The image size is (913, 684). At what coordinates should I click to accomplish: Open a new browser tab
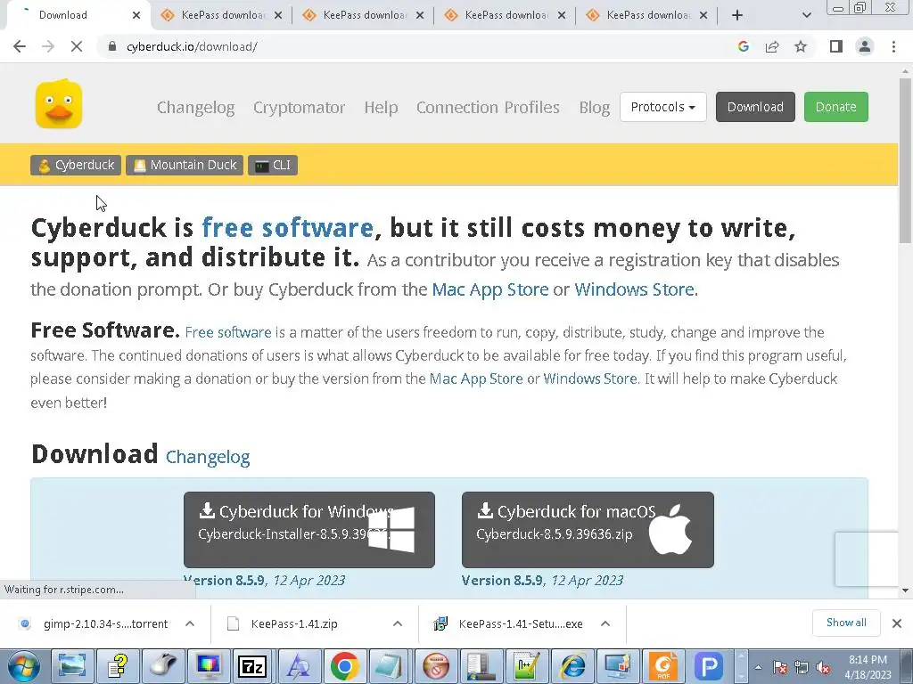(737, 15)
